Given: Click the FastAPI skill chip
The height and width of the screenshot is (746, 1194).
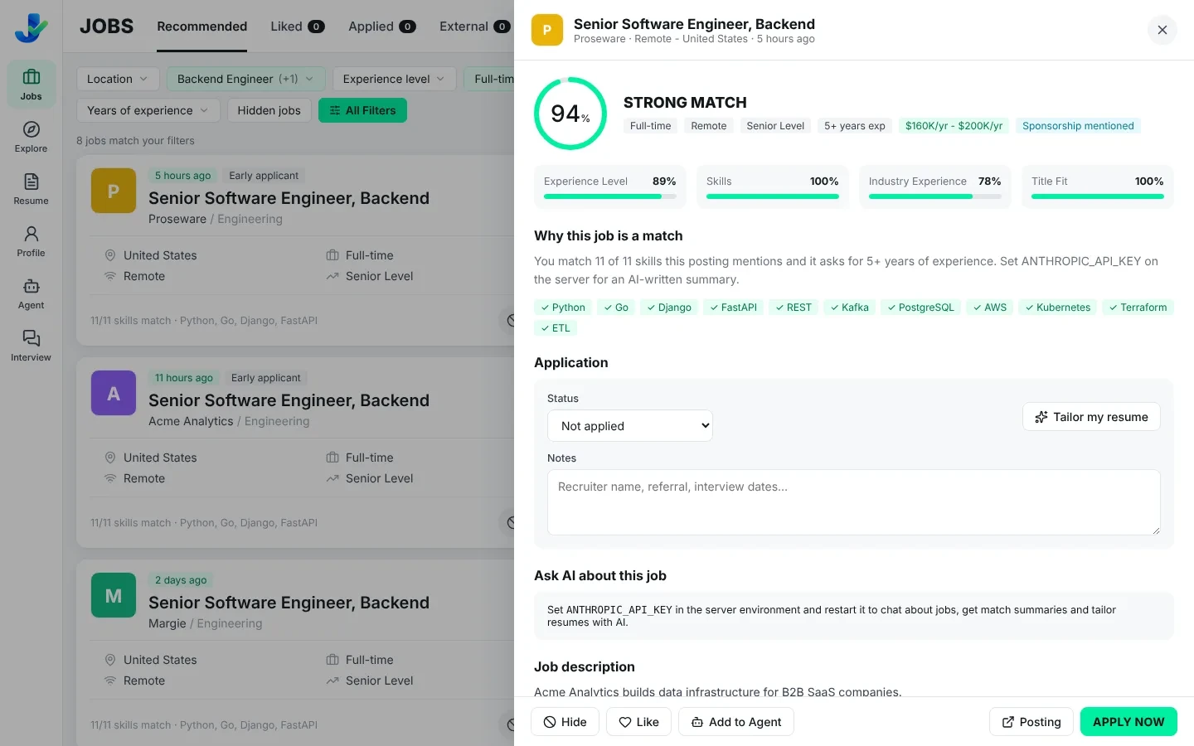Looking at the screenshot, I should click(x=734, y=308).
